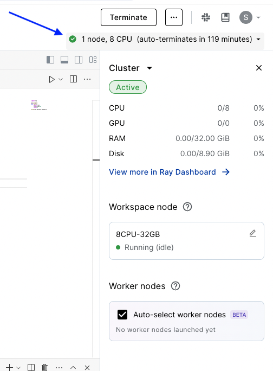Open the three-dot more options button
273x371 pixels.
point(174,17)
